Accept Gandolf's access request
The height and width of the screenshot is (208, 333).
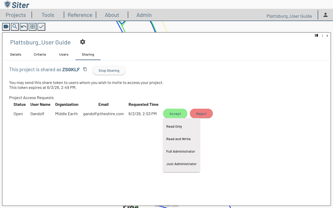pyautogui.click(x=175, y=114)
